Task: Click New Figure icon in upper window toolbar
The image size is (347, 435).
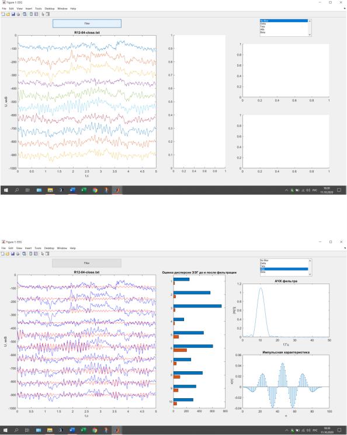Action: tap(3, 14)
